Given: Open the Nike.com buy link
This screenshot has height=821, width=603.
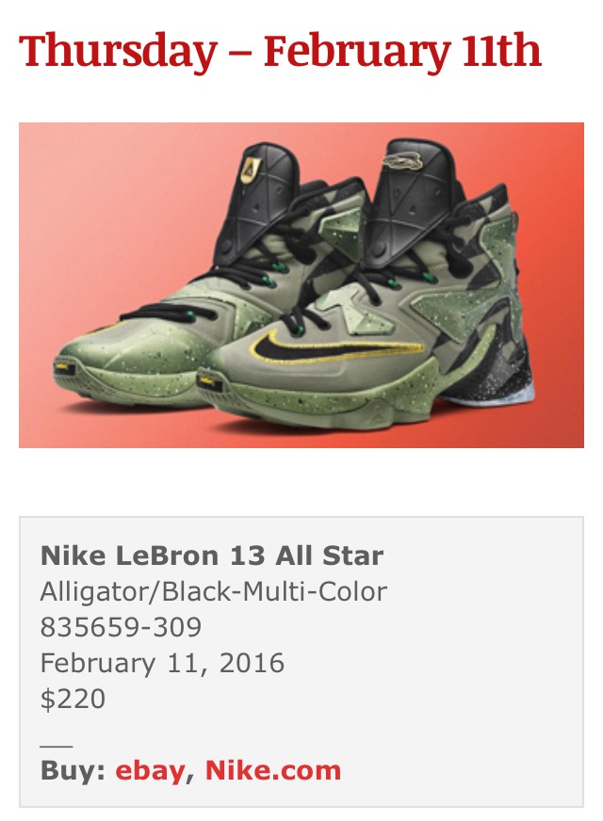Looking at the screenshot, I should coord(273,770).
